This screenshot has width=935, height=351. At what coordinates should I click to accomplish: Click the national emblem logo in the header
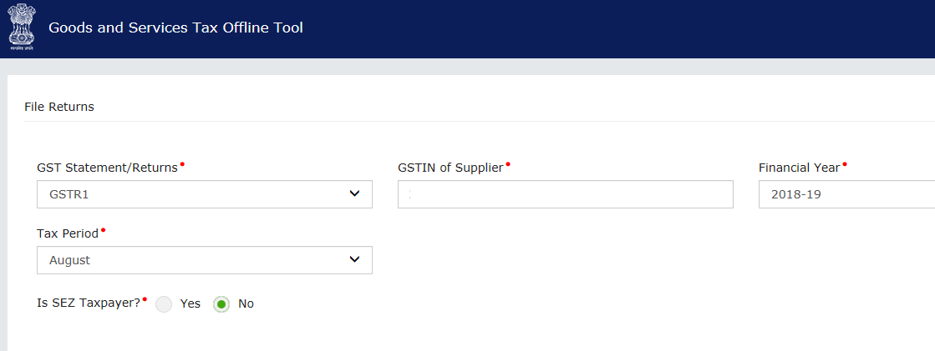[23, 28]
